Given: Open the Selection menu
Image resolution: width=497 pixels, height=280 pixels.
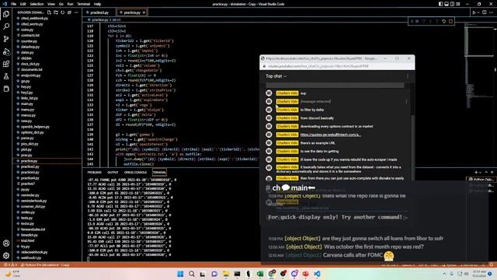Looking at the screenshot, I should coord(36,4).
